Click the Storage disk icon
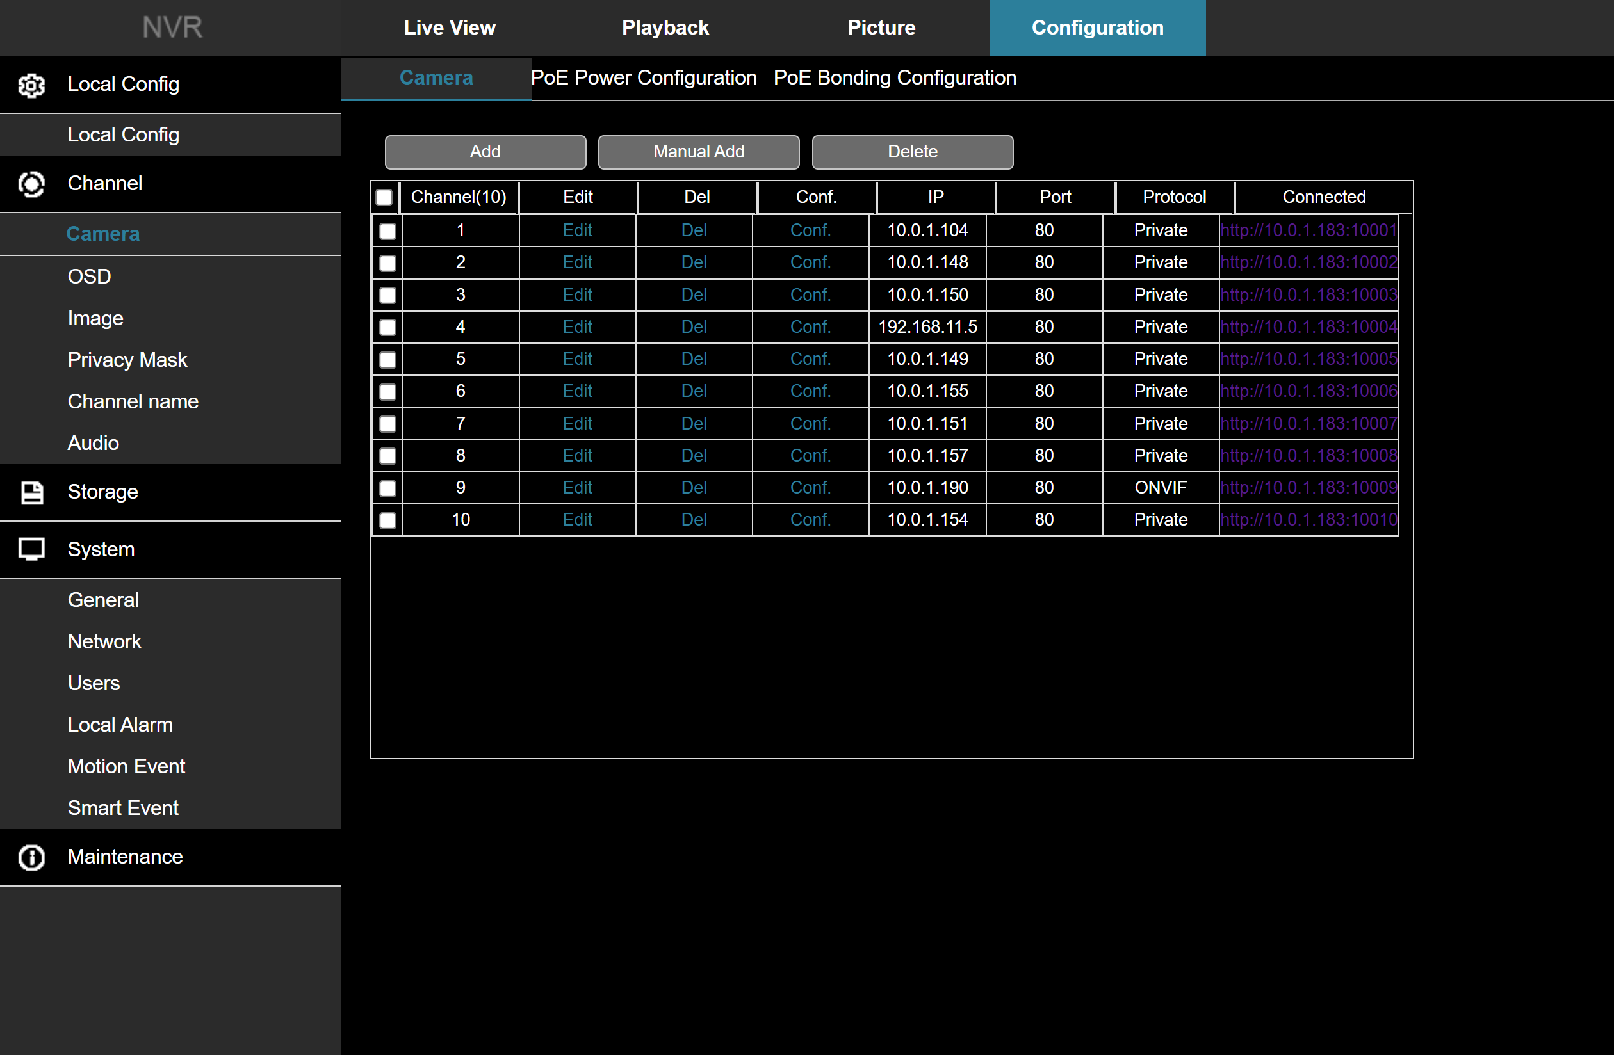This screenshot has width=1614, height=1055. 31,492
